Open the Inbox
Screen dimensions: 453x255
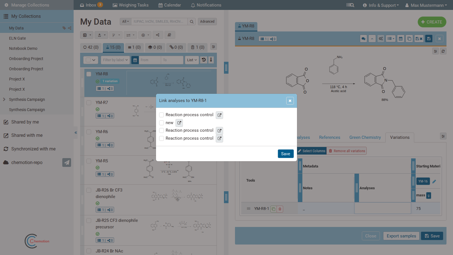coord(91,5)
